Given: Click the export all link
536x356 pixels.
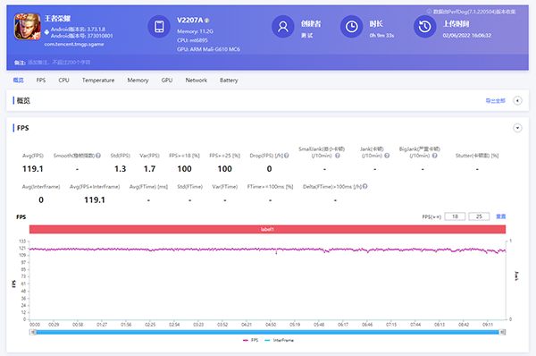Looking at the screenshot, I should [495, 101].
